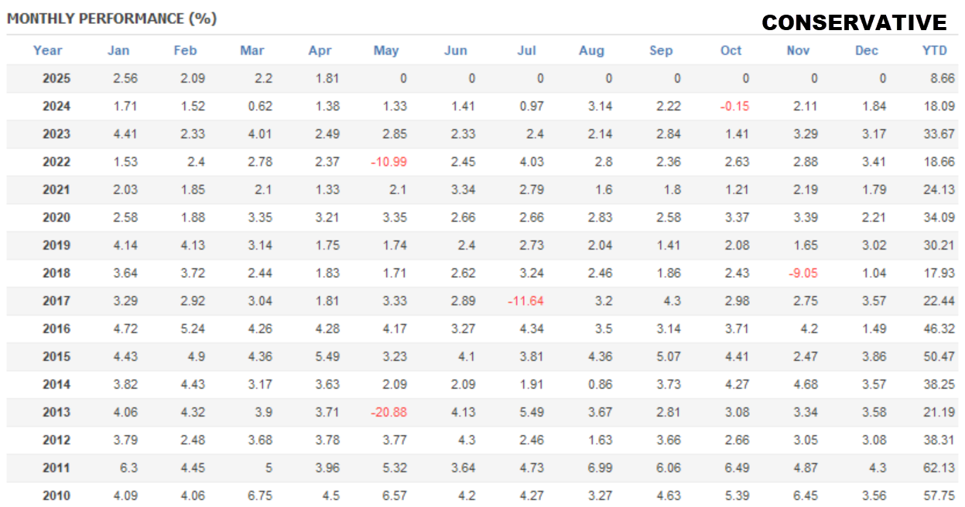This screenshot has height=507, width=965.
Task: Pick the 2014 year row label
Action: point(56,384)
